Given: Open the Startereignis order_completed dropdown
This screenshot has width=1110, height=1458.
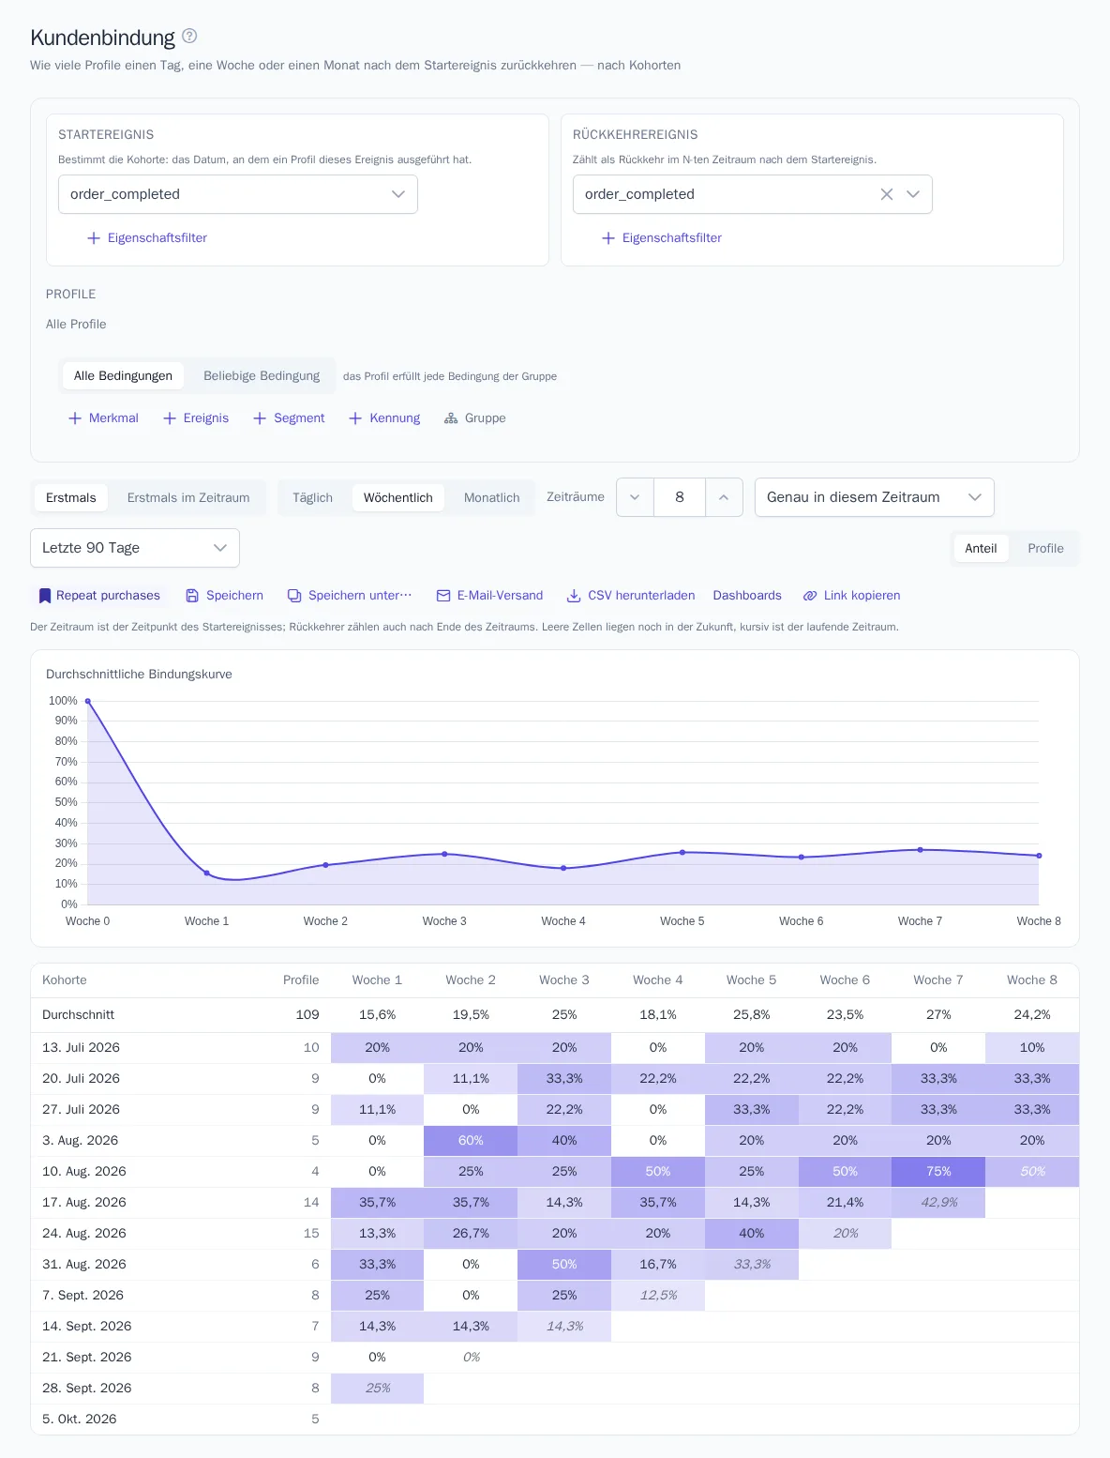Looking at the screenshot, I should point(238,194).
